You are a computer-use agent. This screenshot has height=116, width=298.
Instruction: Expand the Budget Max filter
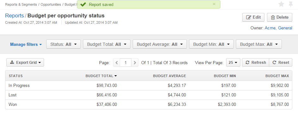259,44
